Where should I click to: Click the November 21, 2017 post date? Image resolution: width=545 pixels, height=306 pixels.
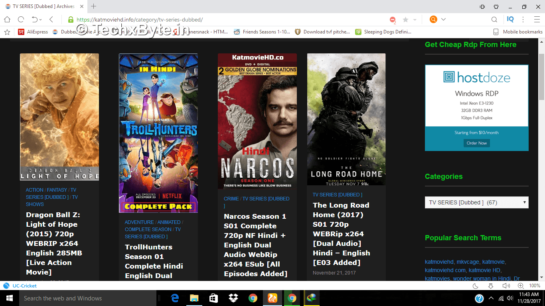(334, 273)
